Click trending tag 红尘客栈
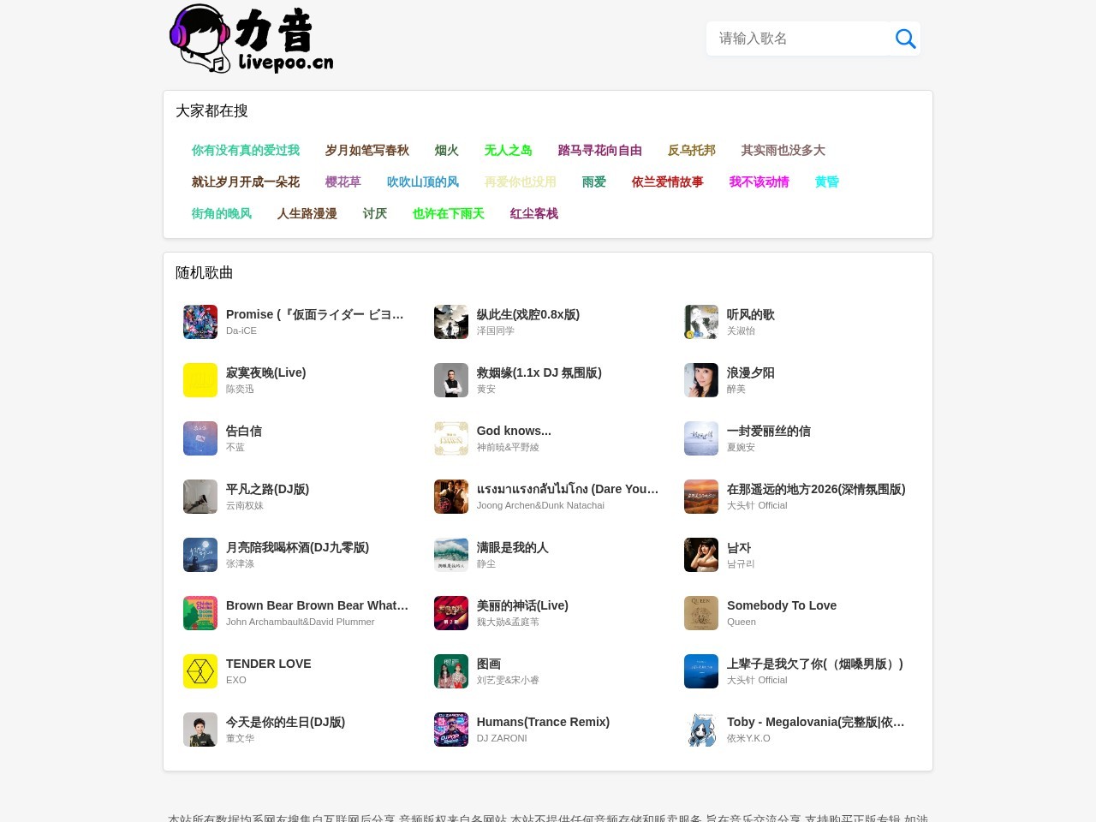Screen dimensions: 1096x822 (534, 213)
